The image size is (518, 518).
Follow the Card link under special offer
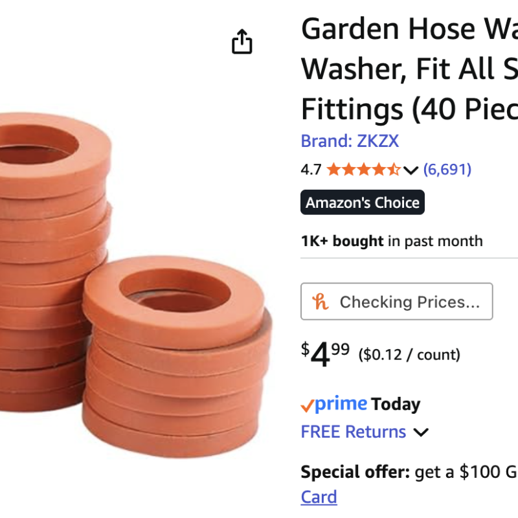[319, 497]
